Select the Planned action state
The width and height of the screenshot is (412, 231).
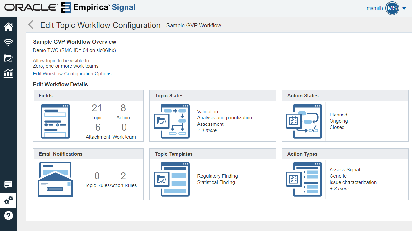[338, 115]
